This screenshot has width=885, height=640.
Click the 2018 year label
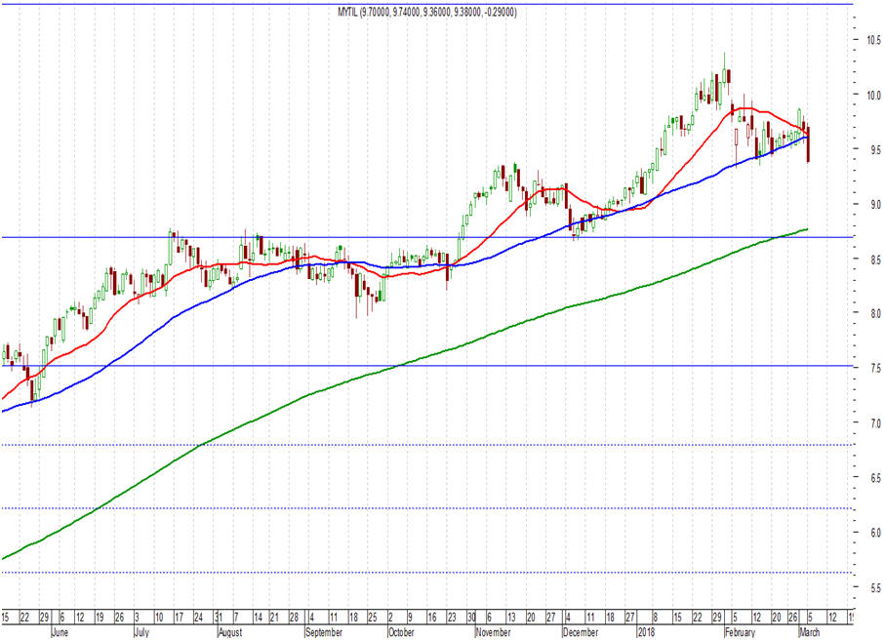point(646,632)
